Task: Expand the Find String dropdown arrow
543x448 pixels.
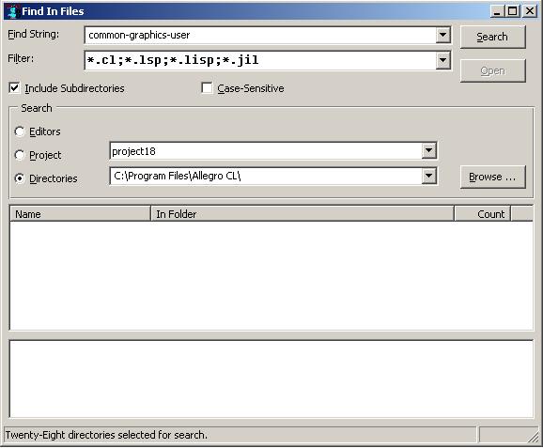Action: [x=442, y=35]
